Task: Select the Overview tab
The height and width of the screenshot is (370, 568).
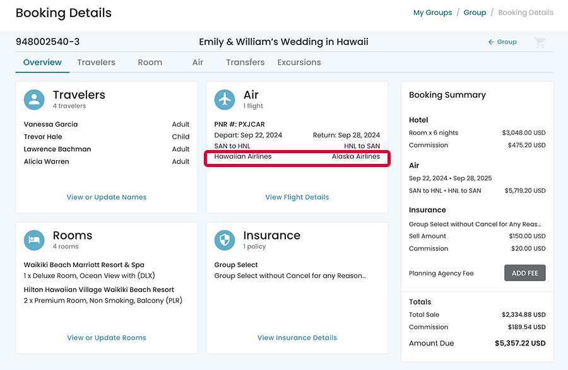Action: (x=42, y=62)
